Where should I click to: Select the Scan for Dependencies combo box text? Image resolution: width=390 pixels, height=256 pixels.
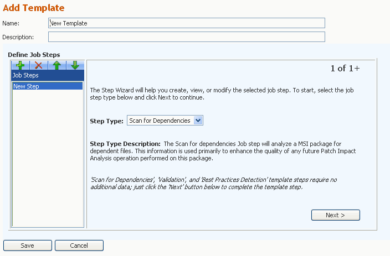tap(160, 121)
